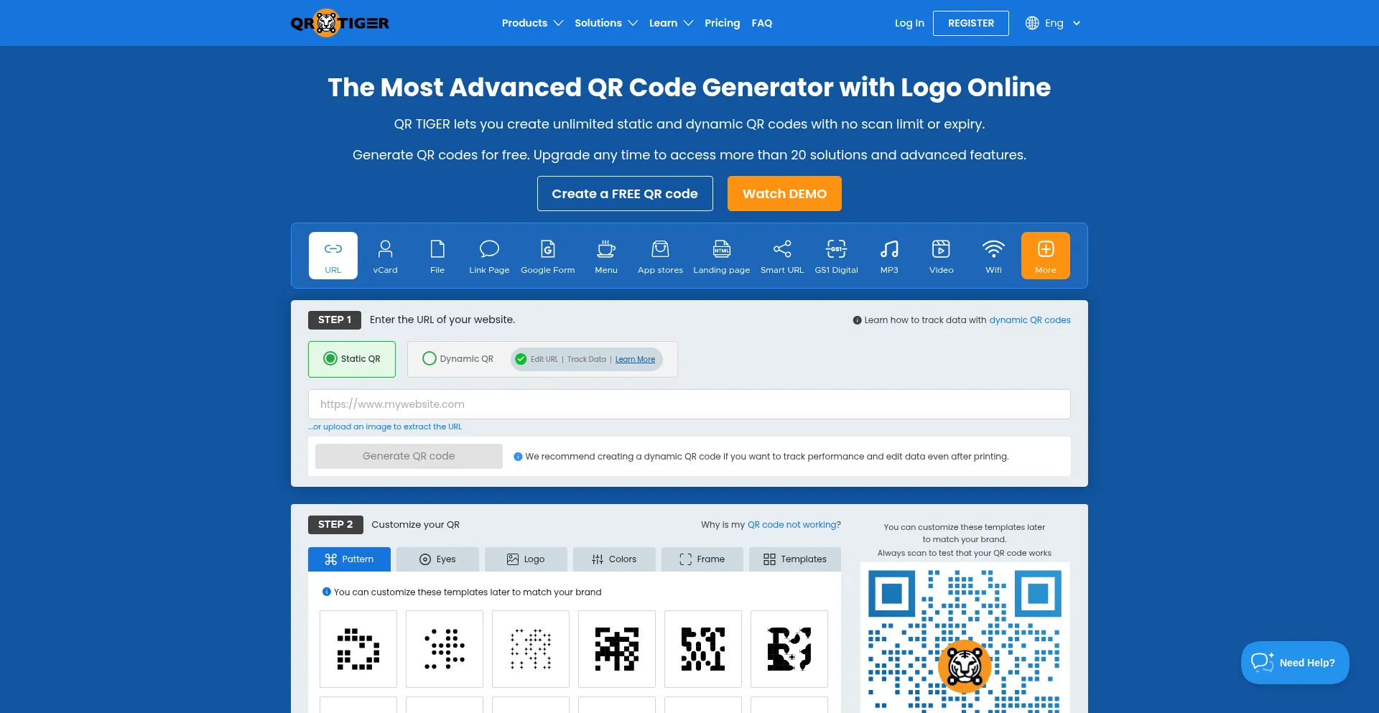Screen dimensions: 1379x713
Task: Open the Need Help? chat widget
Action: click(1294, 663)
